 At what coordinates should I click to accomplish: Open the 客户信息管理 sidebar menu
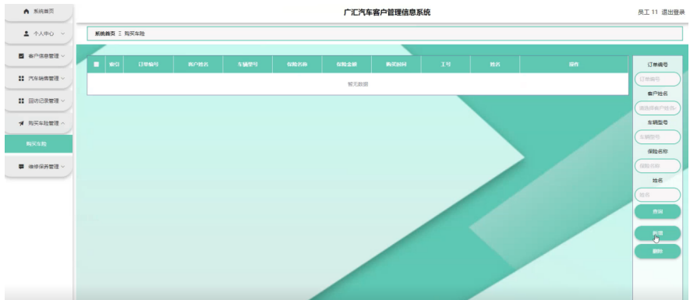pos(39,56)
